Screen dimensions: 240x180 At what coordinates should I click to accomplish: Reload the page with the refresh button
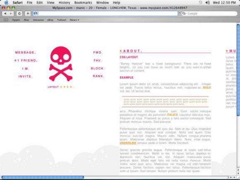19,14
